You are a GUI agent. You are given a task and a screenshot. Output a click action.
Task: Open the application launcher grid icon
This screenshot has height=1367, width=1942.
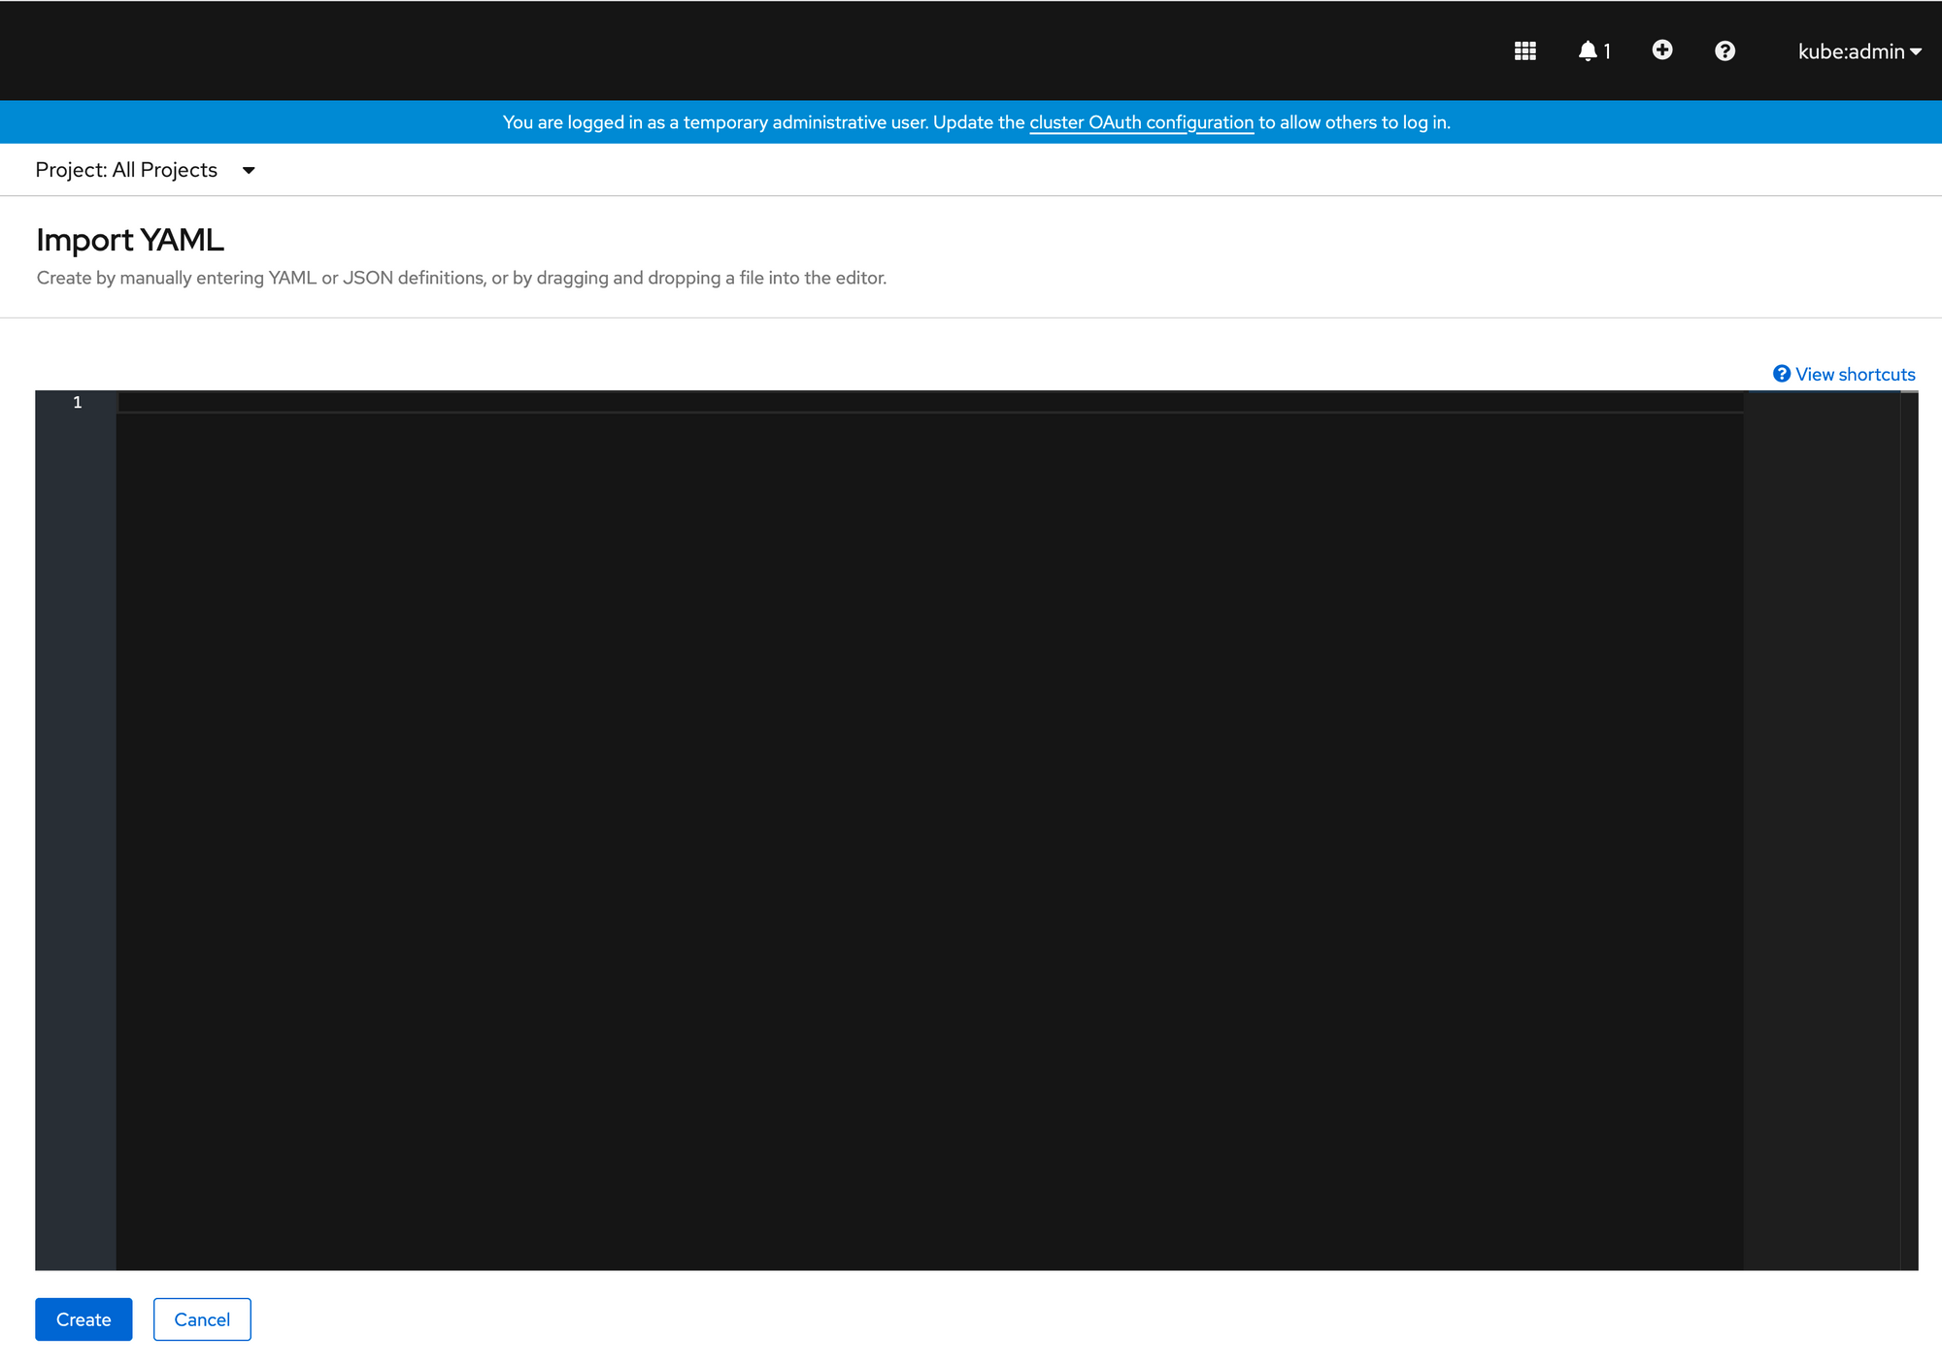click(x=1524, y=51)
